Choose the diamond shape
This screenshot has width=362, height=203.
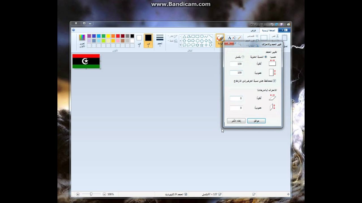tap(206, 41)
